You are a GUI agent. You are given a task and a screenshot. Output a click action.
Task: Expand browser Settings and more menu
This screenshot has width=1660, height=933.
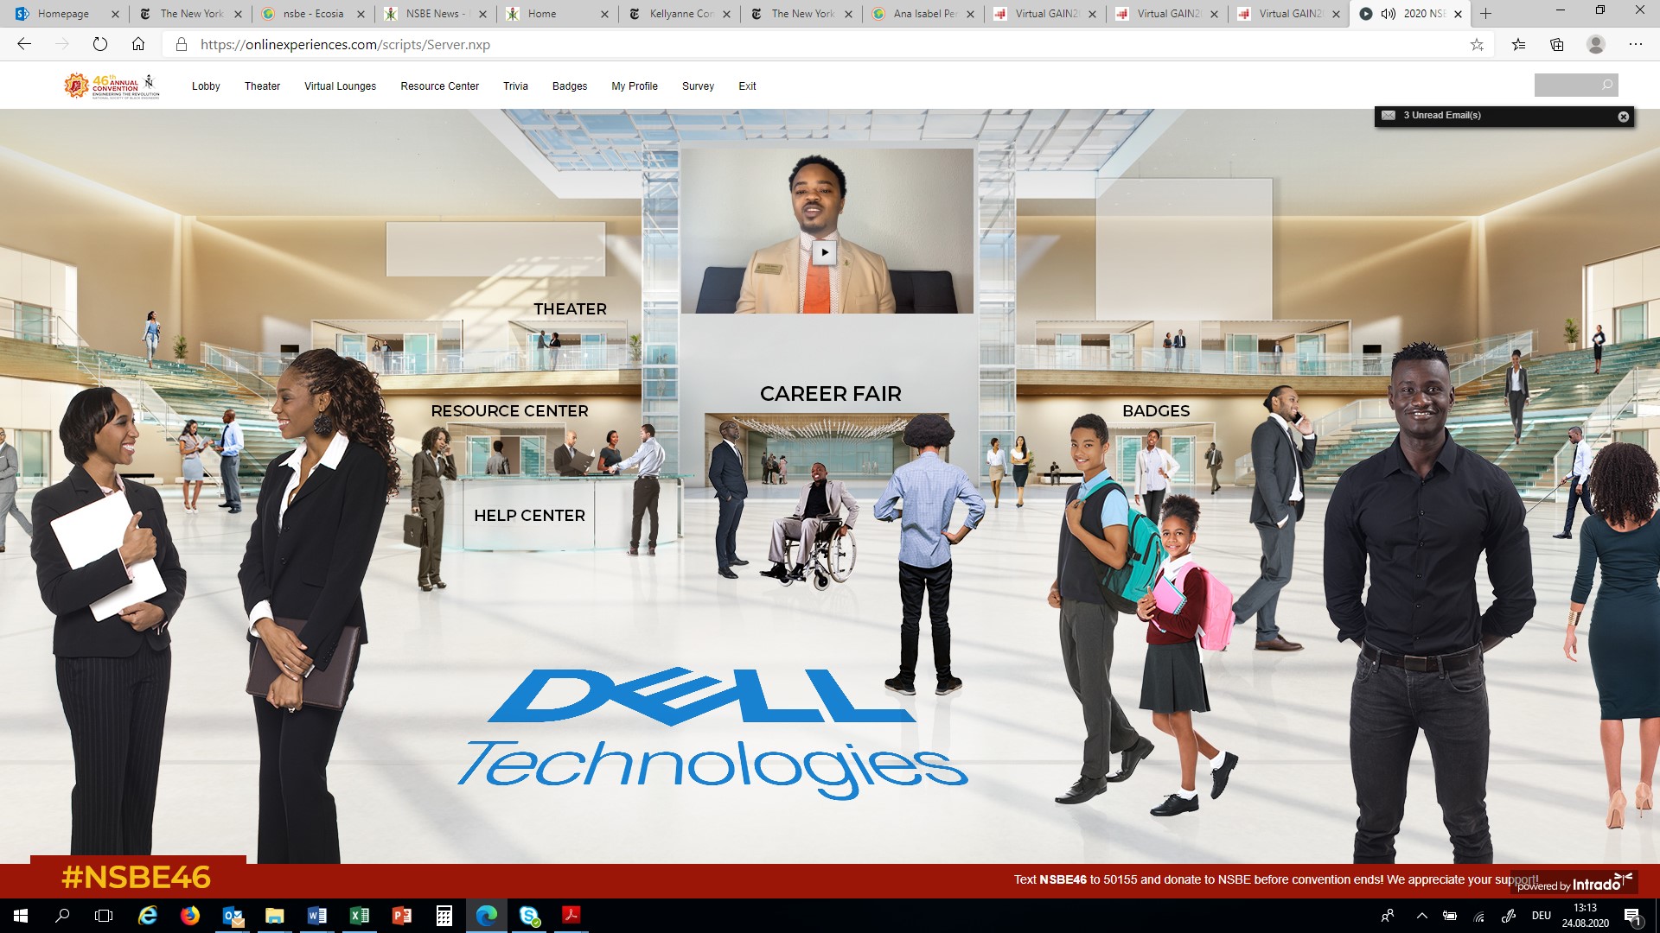1635,44
